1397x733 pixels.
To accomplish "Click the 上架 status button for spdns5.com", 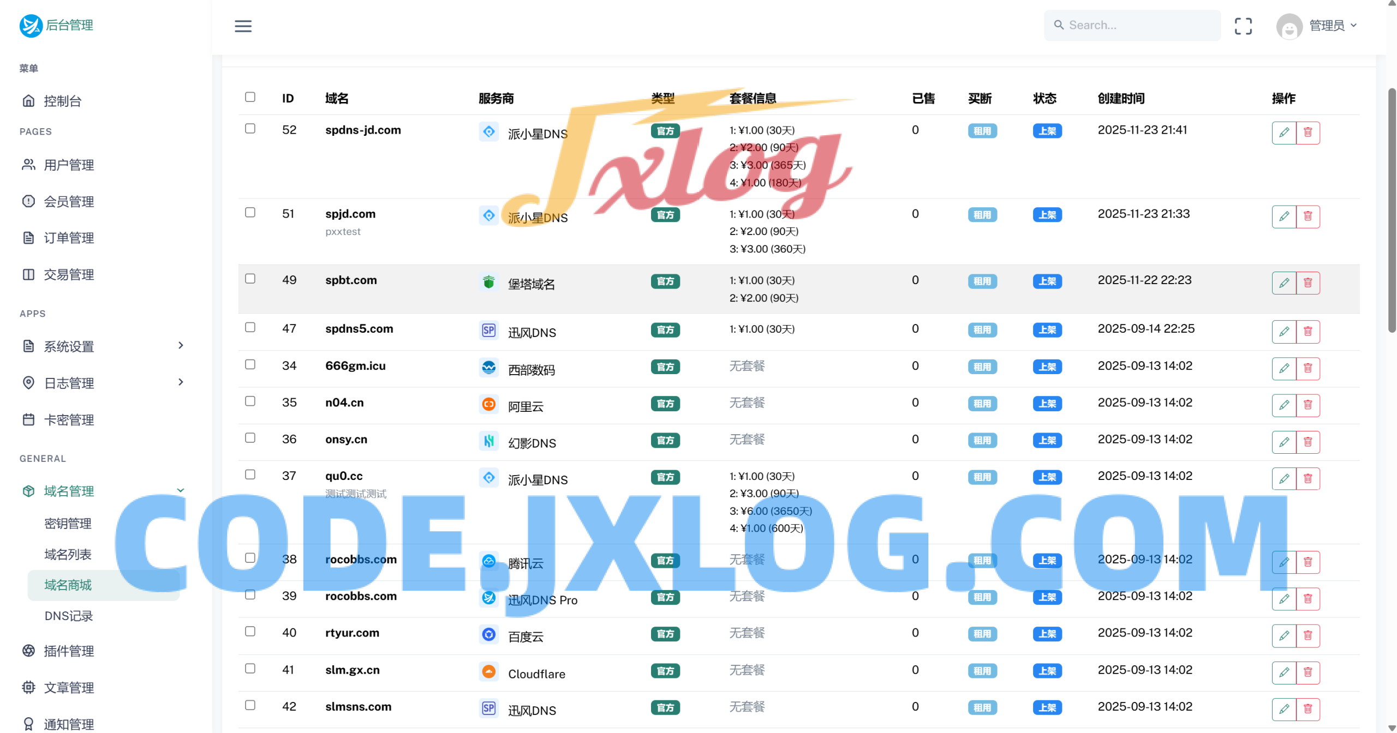I will pos(1047,330).
